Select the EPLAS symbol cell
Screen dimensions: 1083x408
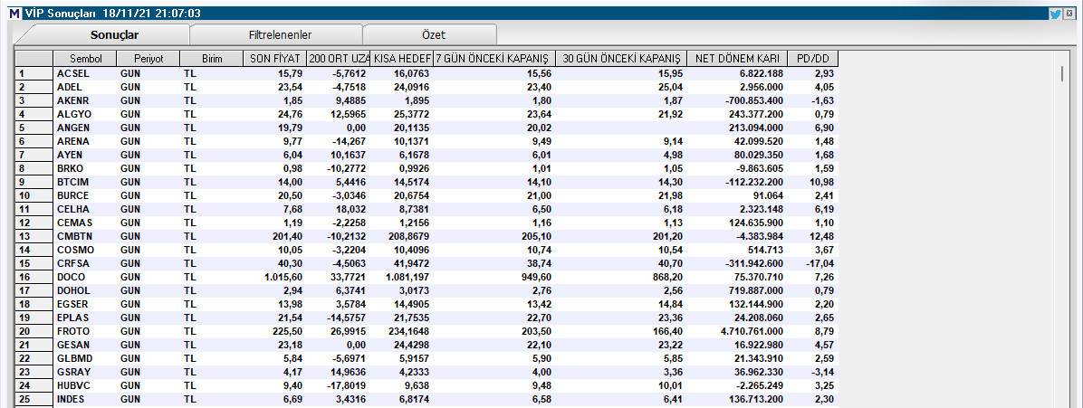[73, 318]
